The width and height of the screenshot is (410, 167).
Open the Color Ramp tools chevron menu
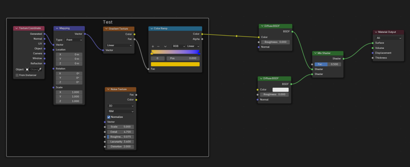[165, 46]
